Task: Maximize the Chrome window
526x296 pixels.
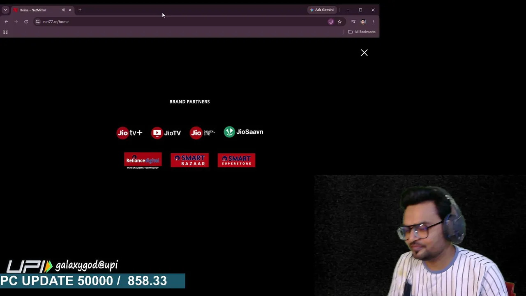Action: coord(360,10)
